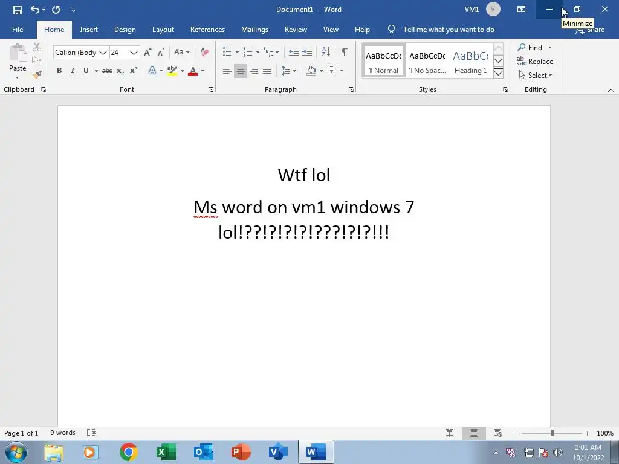Switch to Web Layout view

point(498,433)
